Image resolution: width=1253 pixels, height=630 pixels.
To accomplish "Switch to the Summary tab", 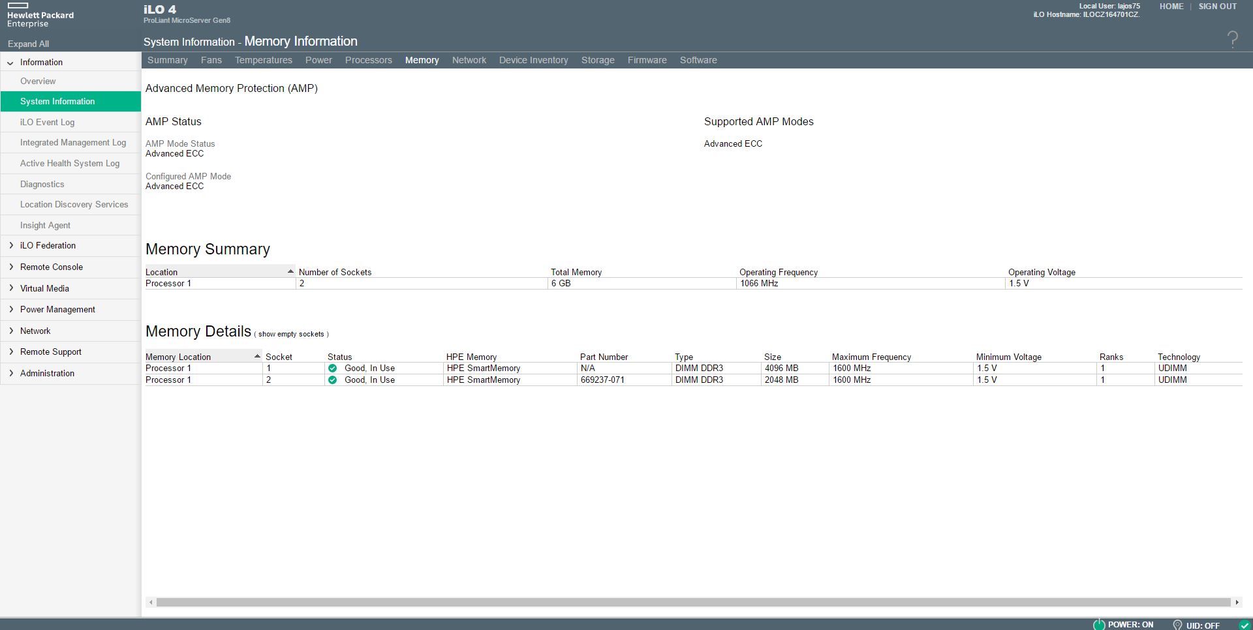I will click(x=168, y=60).
